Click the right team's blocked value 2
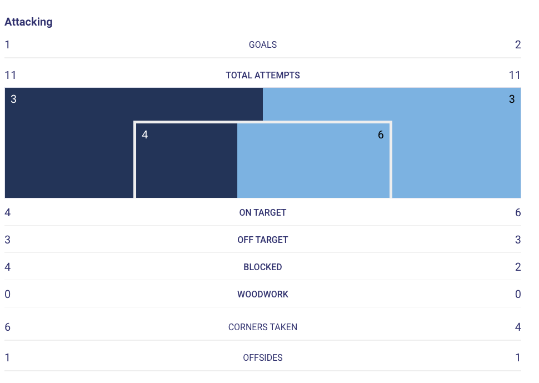Screen dimensions: 539x383 (x=518, y=267)
